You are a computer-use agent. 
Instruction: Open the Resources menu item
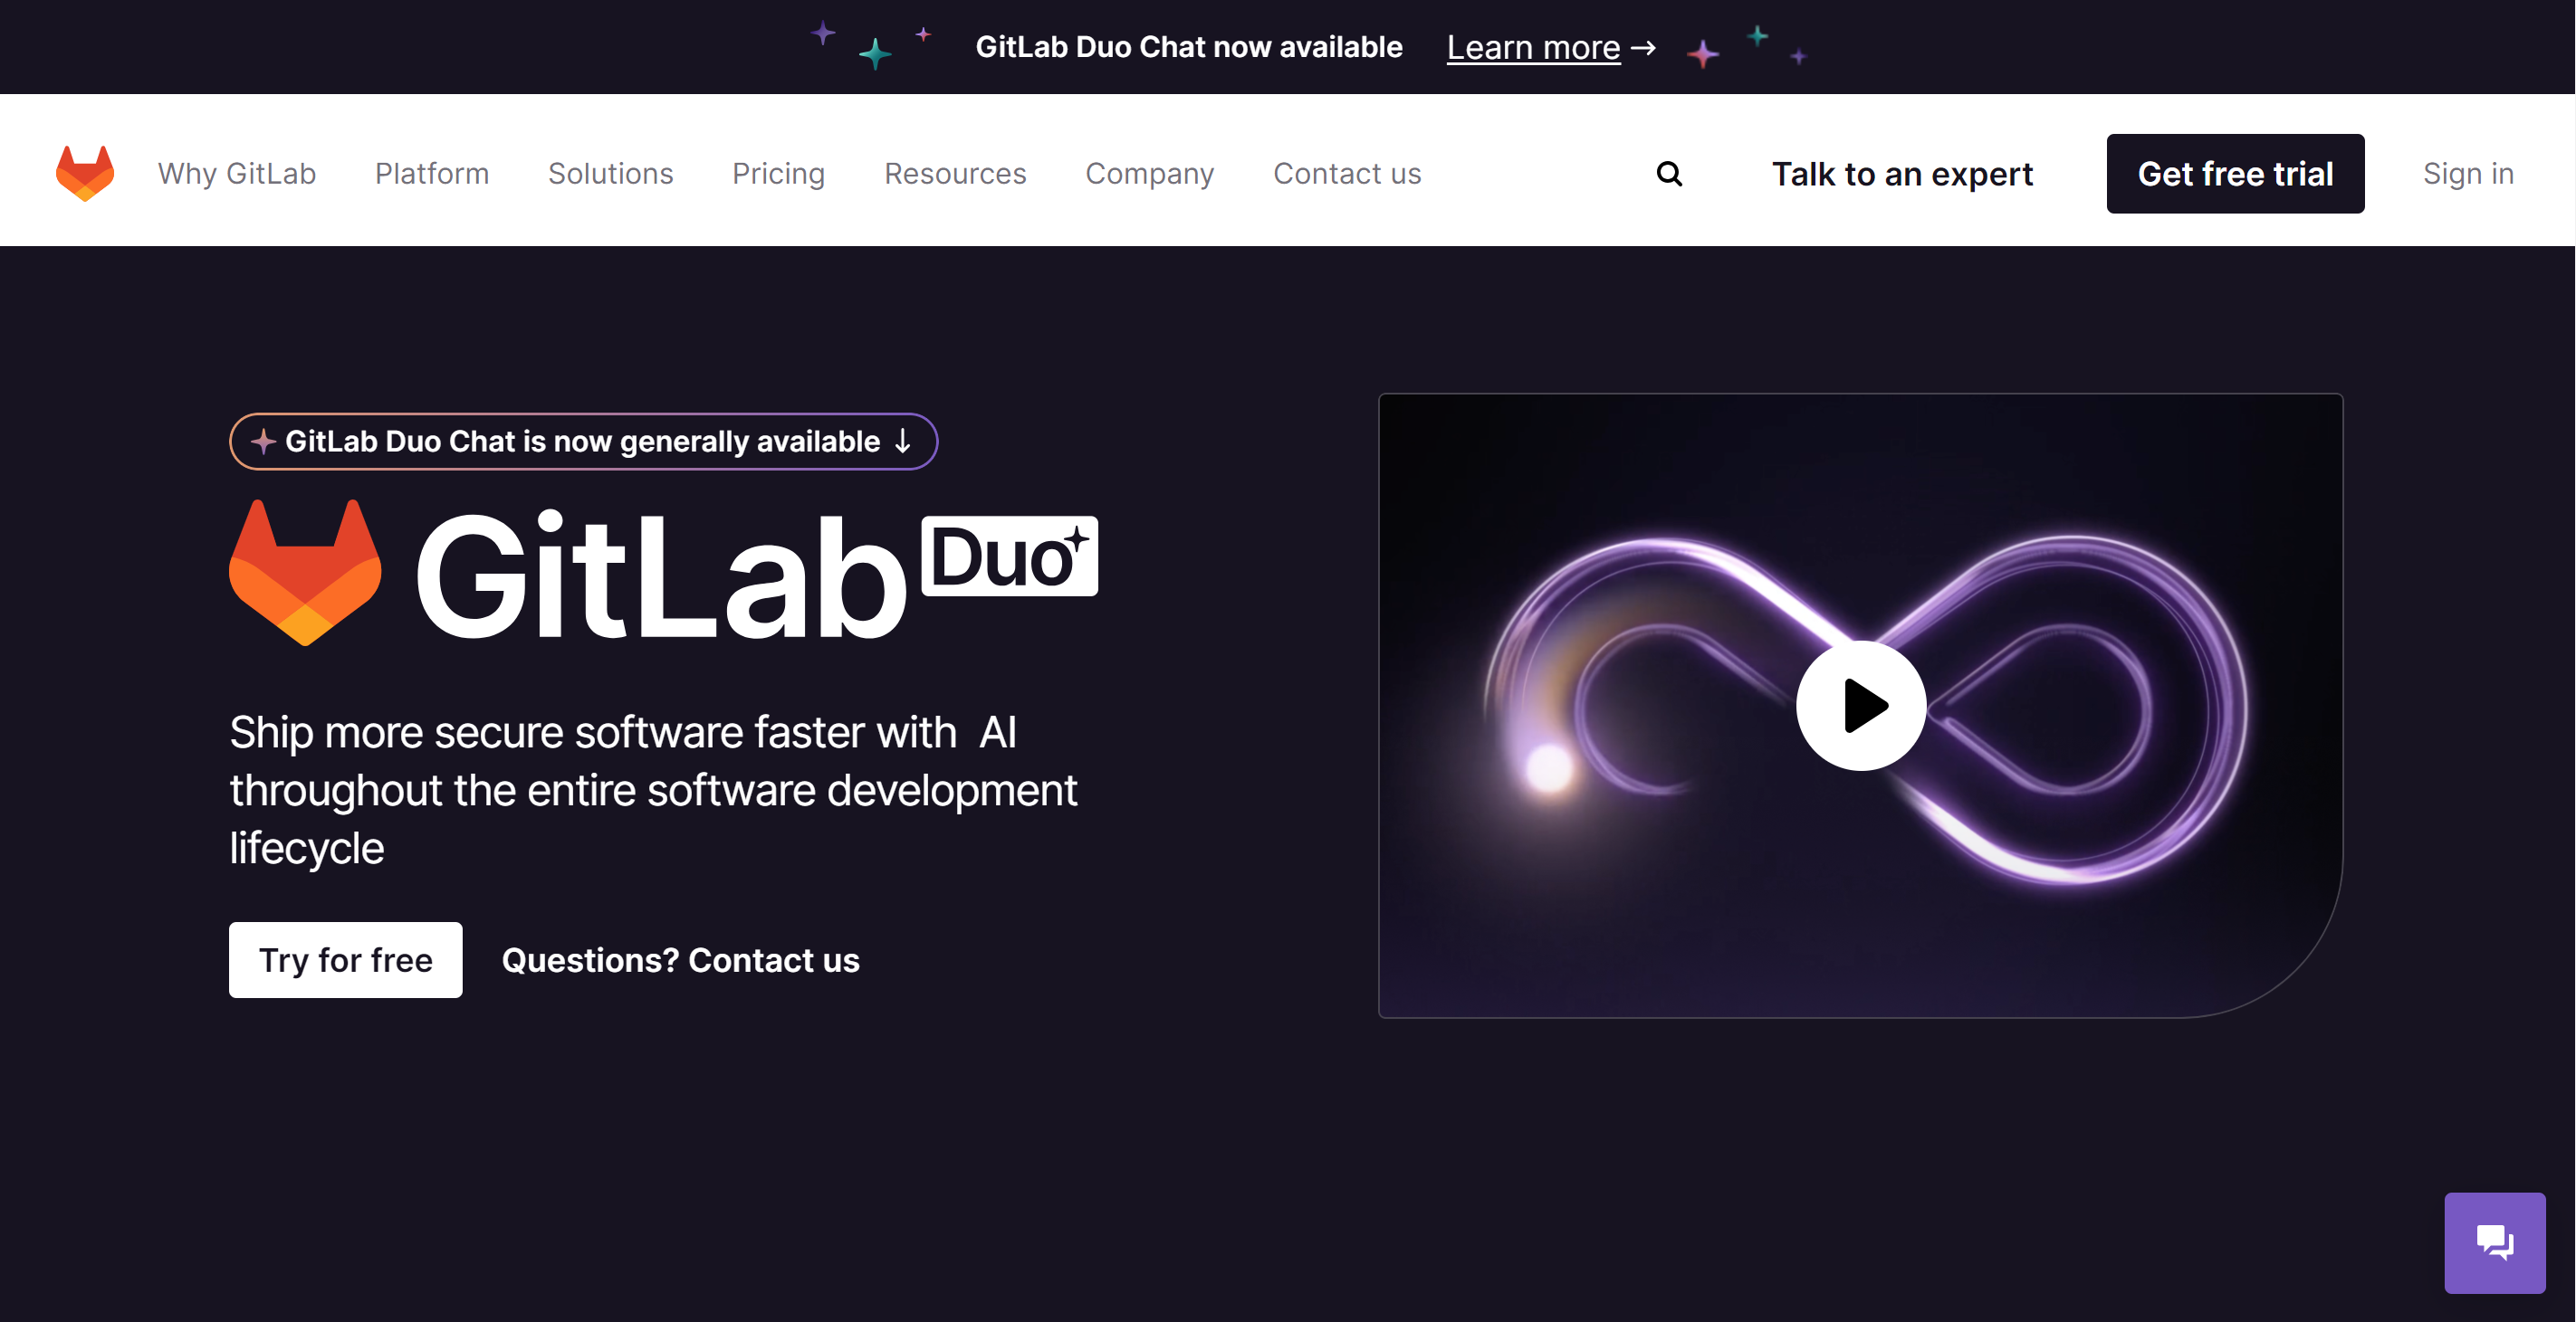[955, 174]
